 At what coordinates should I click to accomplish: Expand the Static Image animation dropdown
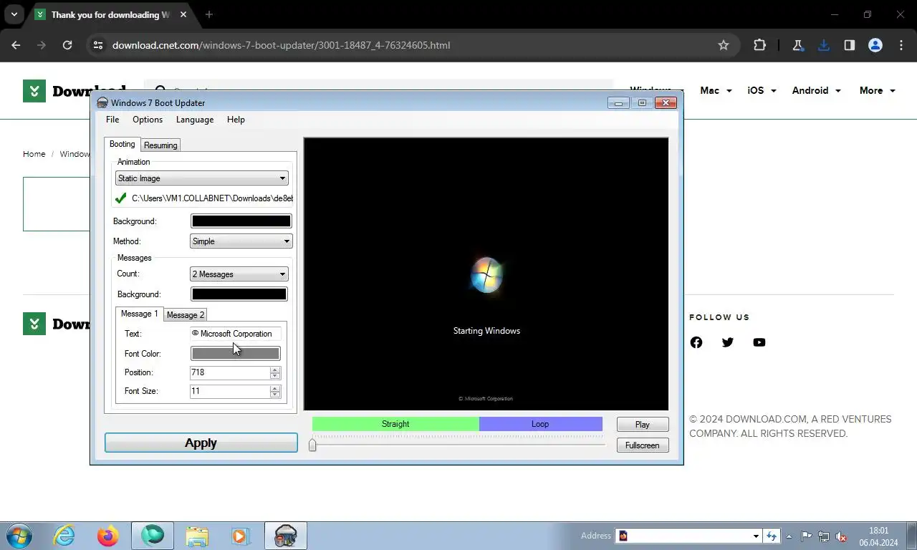point(202,178)
